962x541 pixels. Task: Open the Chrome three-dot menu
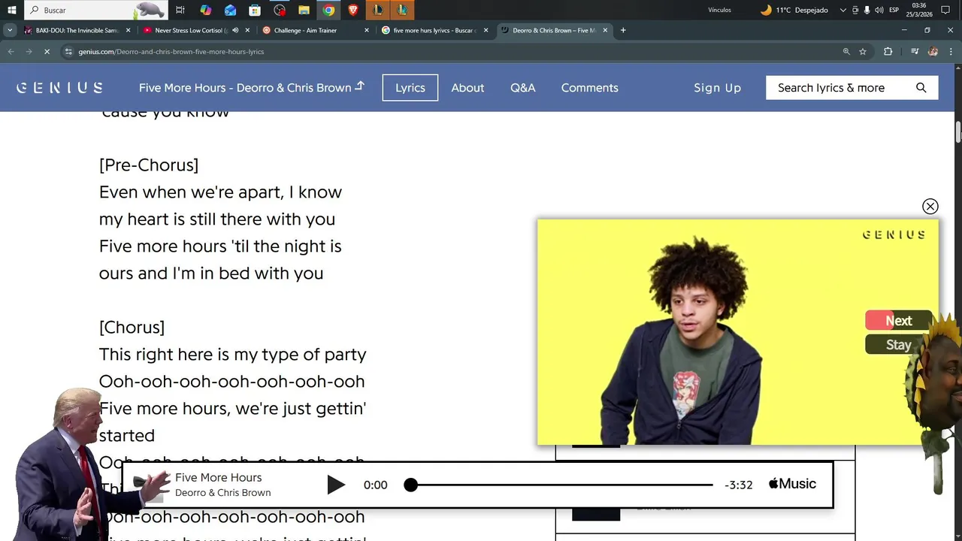[x=951, y=51]
